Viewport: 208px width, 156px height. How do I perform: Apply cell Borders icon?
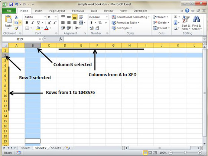pos(27,28)
